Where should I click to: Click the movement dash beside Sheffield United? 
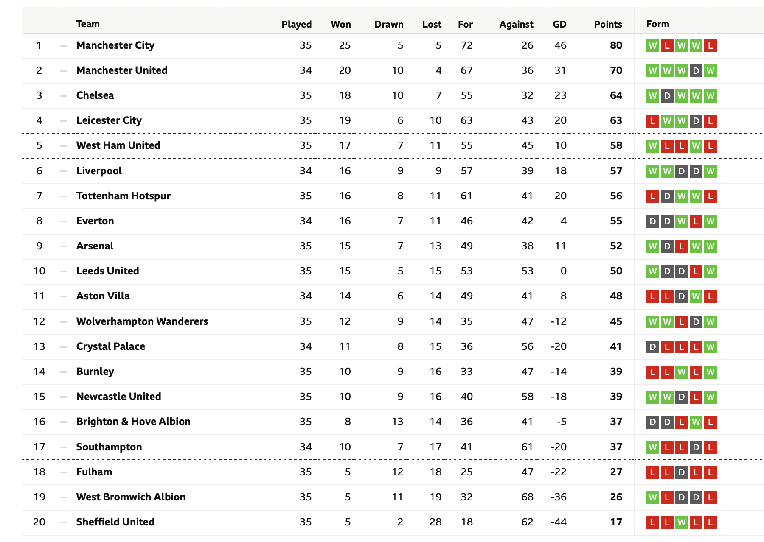[x=63, y=522]
